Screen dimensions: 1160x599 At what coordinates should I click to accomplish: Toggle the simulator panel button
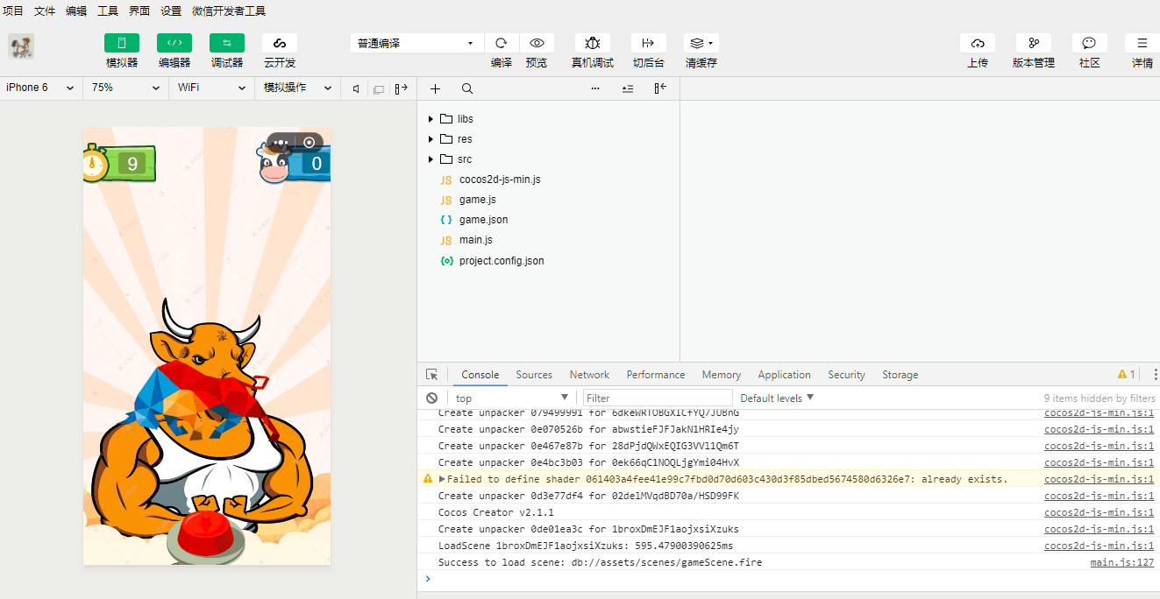(122, 43)
